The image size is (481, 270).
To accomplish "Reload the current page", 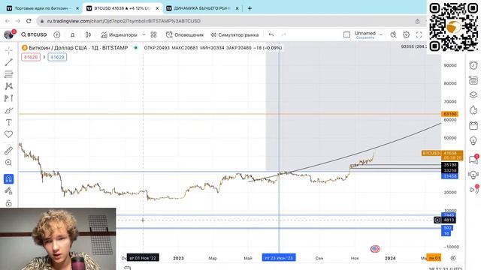I will (29, 21).
